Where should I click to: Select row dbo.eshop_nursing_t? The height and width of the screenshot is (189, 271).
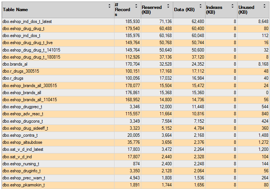point(135,164)
